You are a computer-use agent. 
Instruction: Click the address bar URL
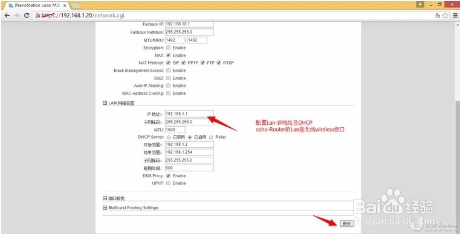click(x=83, y=16)
